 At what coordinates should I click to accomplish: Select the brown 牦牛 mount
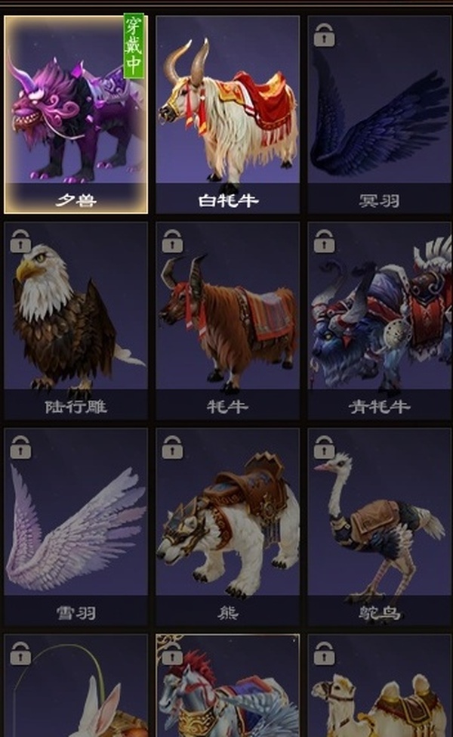pyautogui.click(x=228, y=321)
